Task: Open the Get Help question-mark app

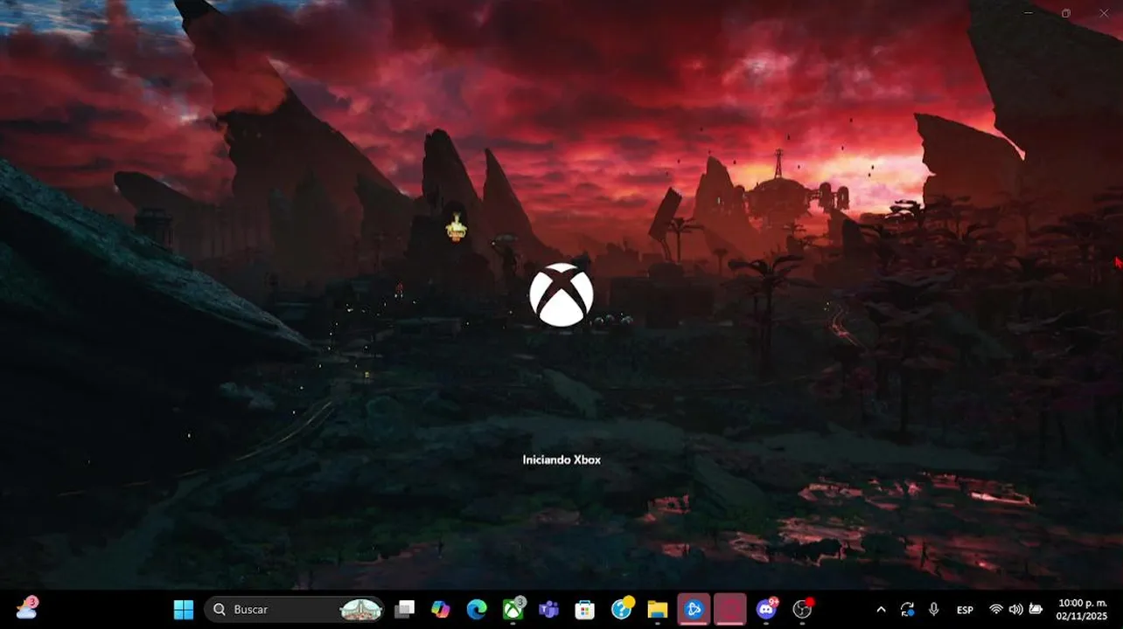Action: point(622,609)
